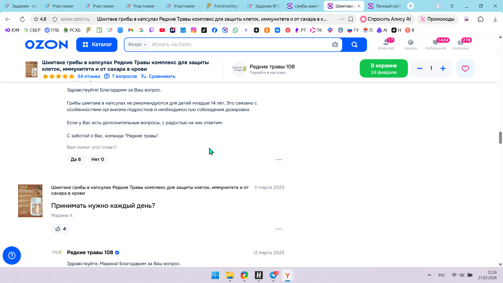Open the Каталог menu button

tap(97, 45)
